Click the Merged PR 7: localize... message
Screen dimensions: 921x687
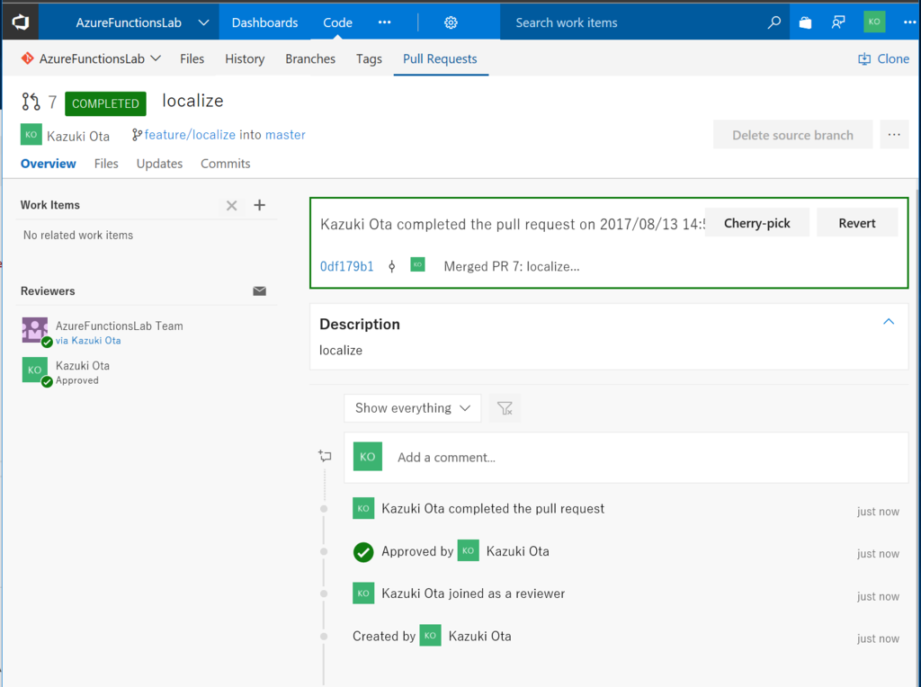click(512, 266)
